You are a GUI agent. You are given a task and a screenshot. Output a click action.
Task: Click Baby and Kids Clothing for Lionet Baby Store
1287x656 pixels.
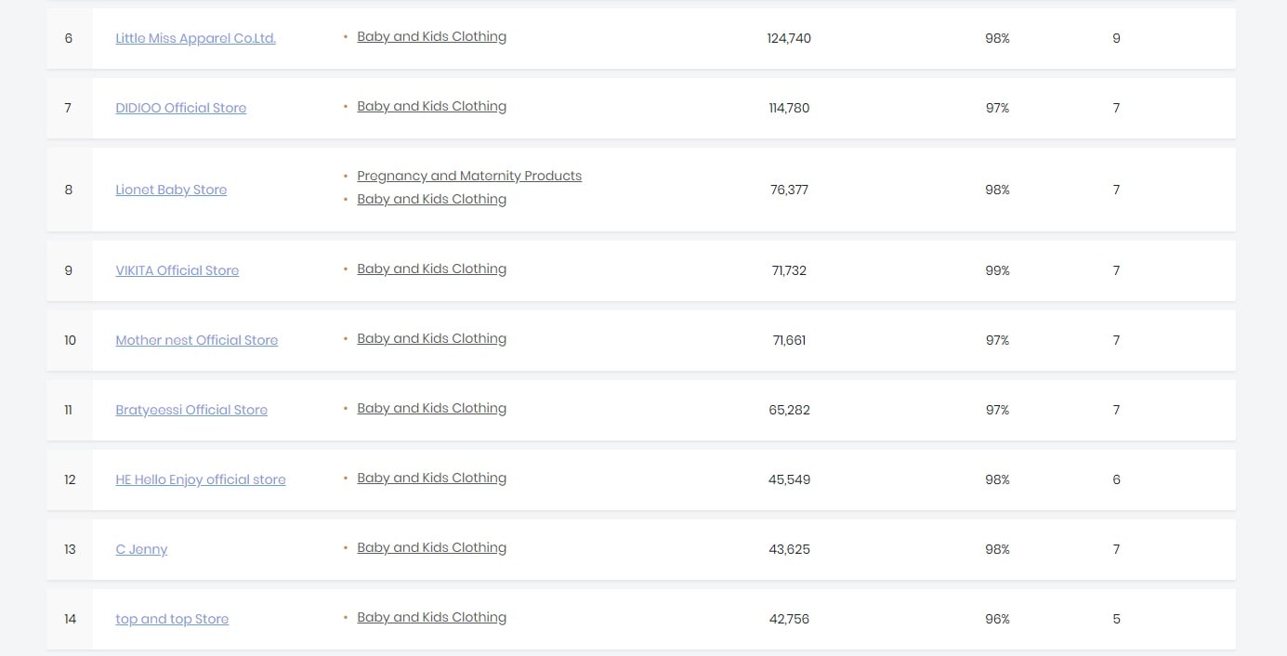pos(431,199)
